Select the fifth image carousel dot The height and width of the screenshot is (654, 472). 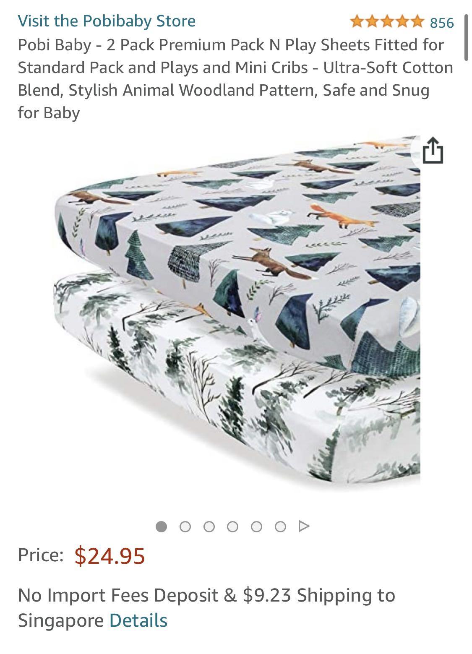tap(256, 526)
